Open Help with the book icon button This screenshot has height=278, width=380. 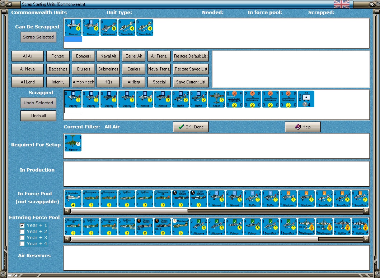click(x=303, y=127)
